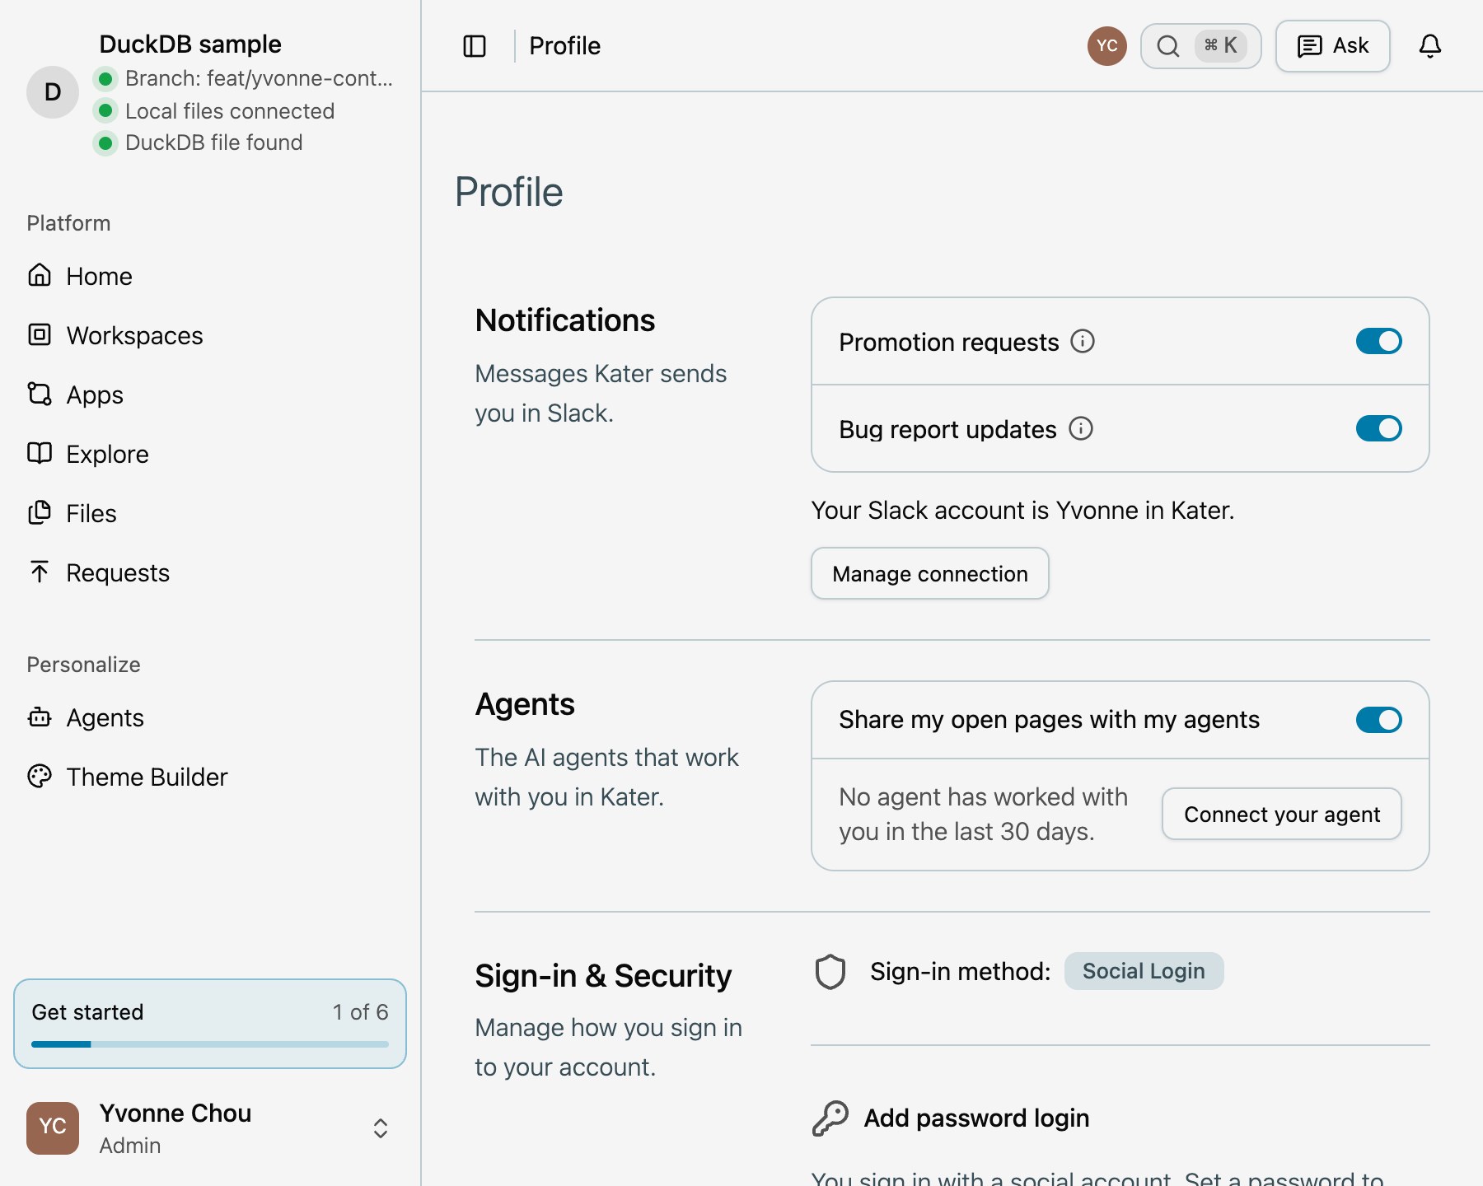Toggle Share my open pages with agents
Screen dimensions: 1483x1186
(1379, 720)
